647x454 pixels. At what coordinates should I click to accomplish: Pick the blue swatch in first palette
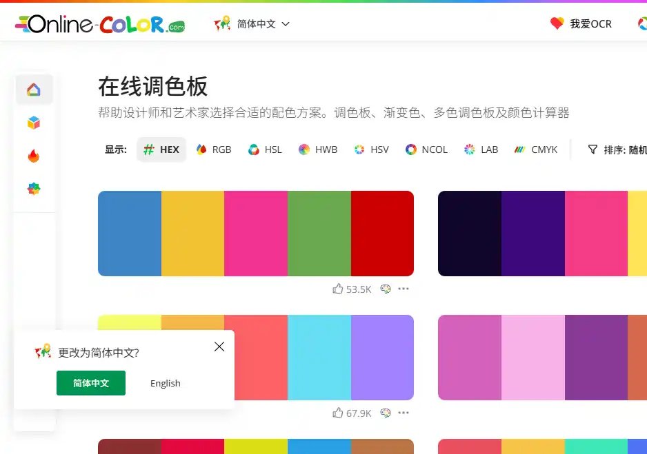[x=130, y=234]
